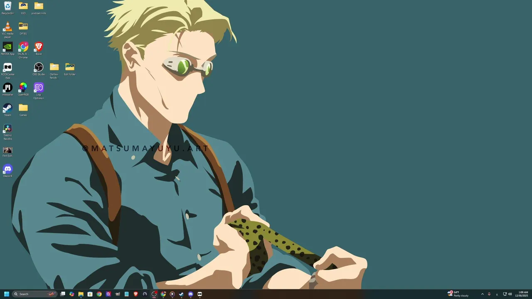This screenshot has width=532, height=299.
Task: Open Task View from the taskbar
Action: (x=63, y=294)
